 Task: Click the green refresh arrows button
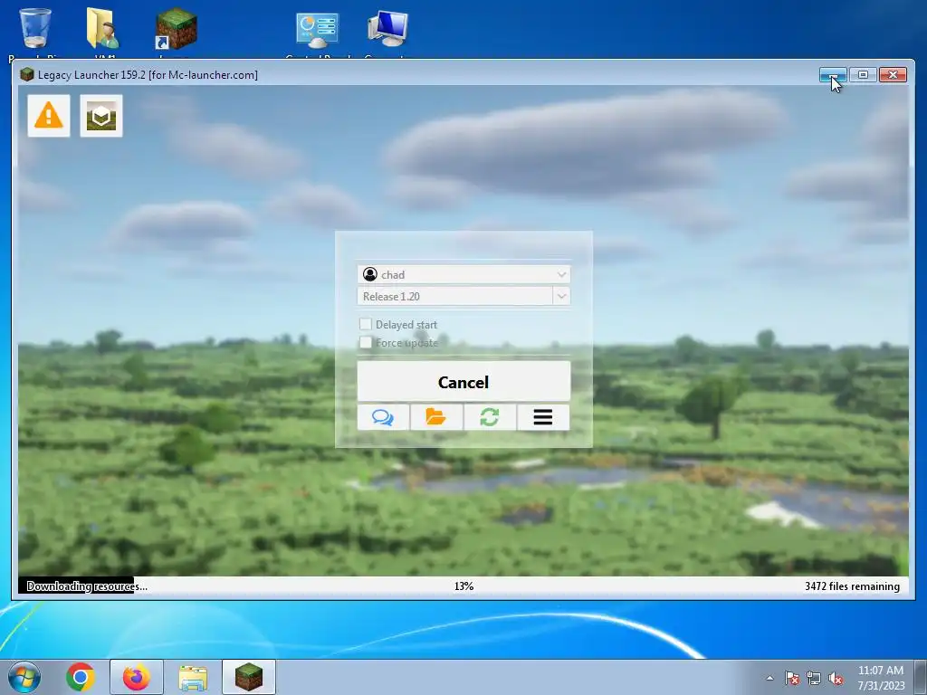point(490,417)
